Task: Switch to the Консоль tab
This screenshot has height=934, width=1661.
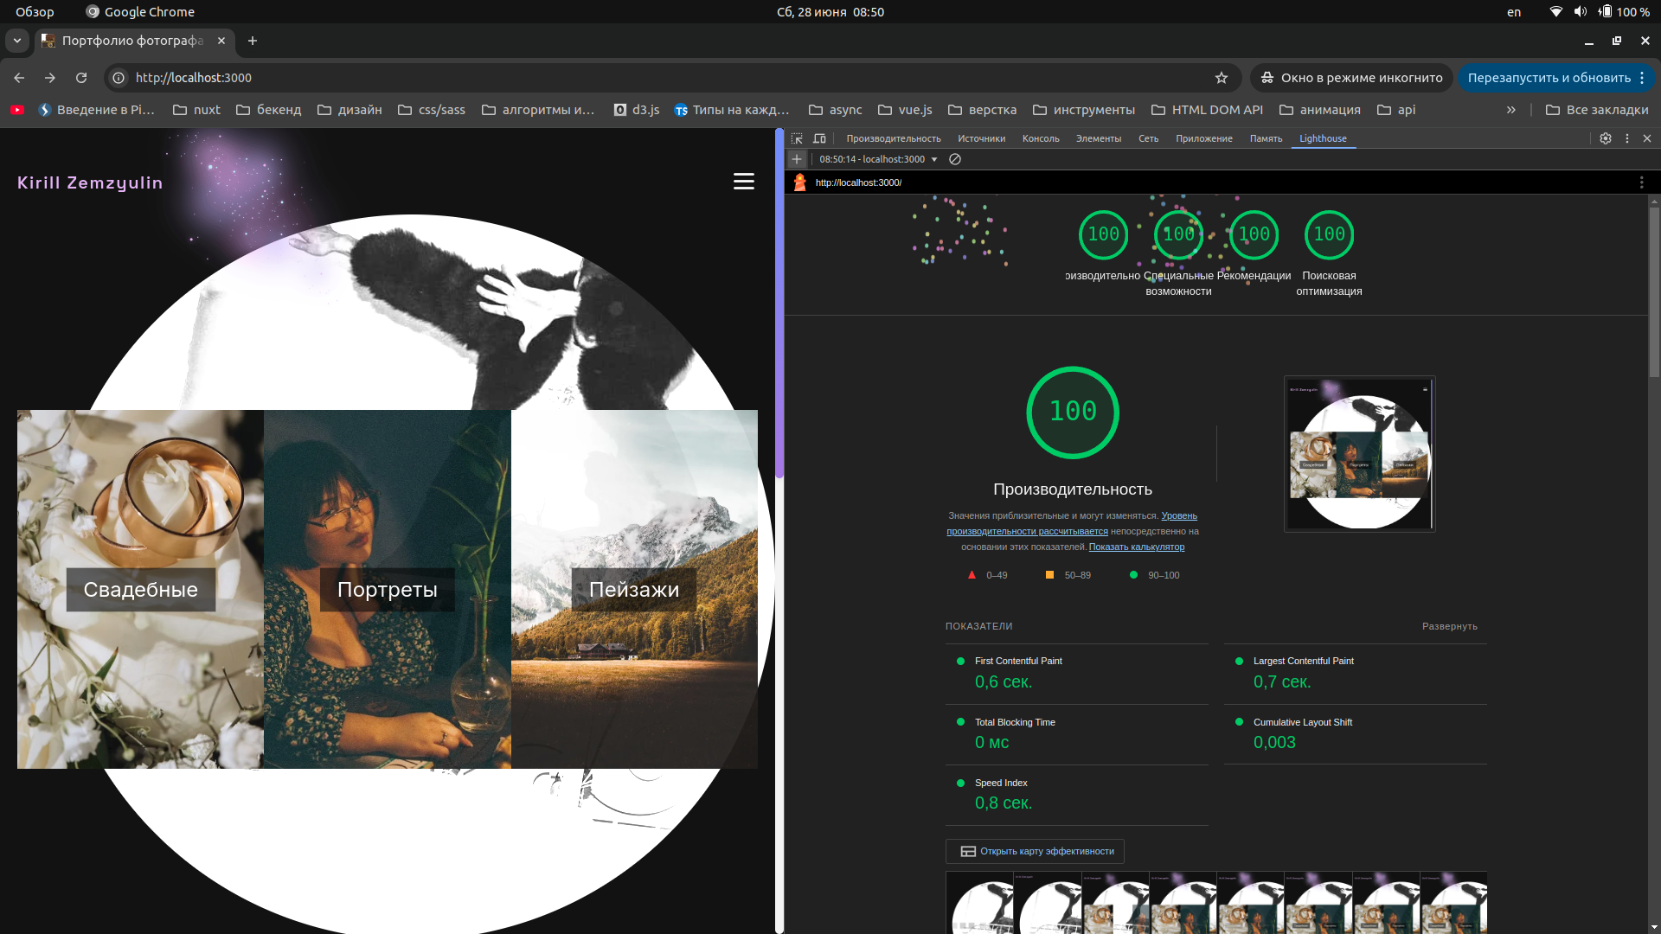Action: tap(1040, 138)
